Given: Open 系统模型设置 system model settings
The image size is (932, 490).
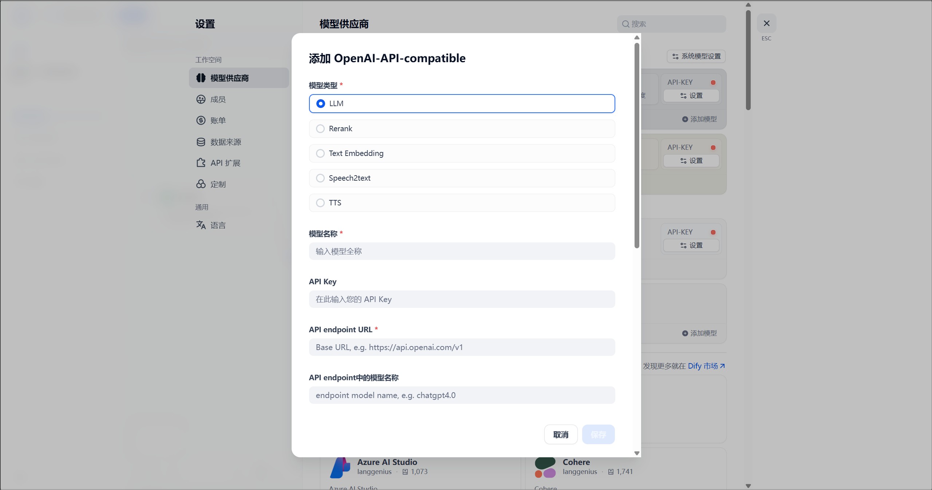Looking at the screenshot, I should point(696,56).
